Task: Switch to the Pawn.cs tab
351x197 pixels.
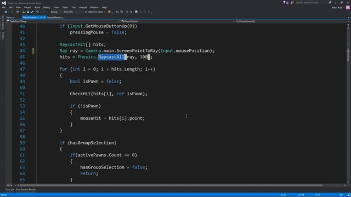Action: (10, 18)
